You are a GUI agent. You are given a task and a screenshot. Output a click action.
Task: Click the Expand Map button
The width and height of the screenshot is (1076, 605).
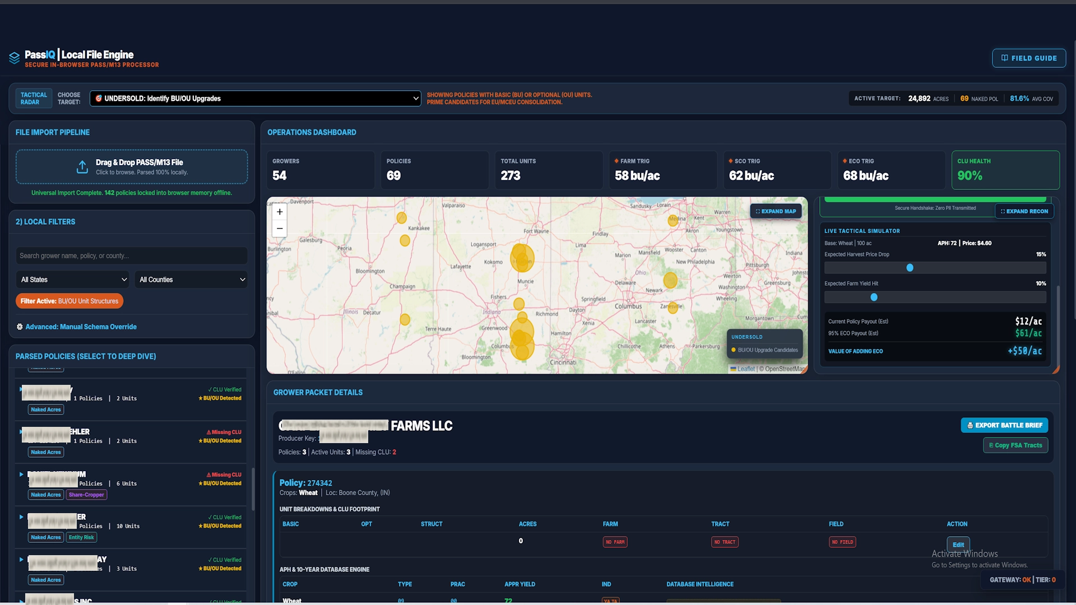pos(776,212)
